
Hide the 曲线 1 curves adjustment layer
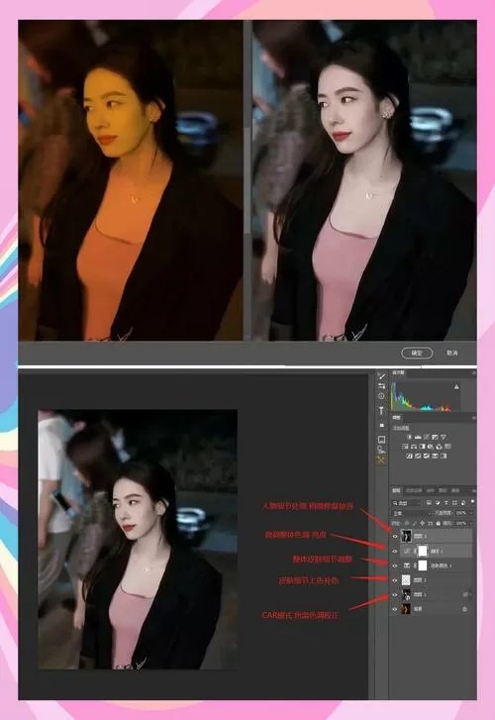coord(395,551)
